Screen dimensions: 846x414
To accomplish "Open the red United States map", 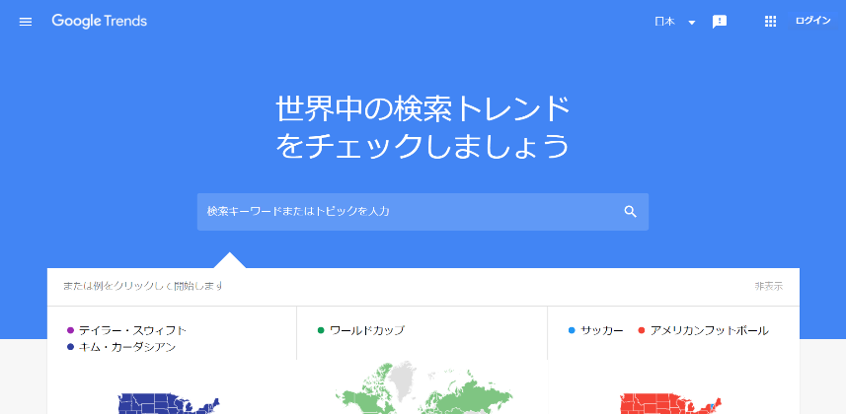I will tap(671, 402).
